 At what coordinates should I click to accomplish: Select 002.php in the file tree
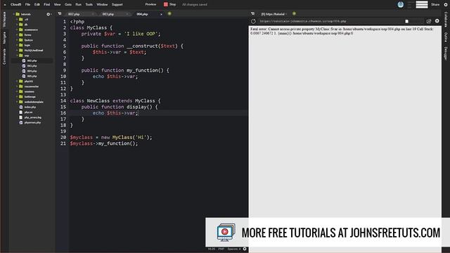point(32,60)
